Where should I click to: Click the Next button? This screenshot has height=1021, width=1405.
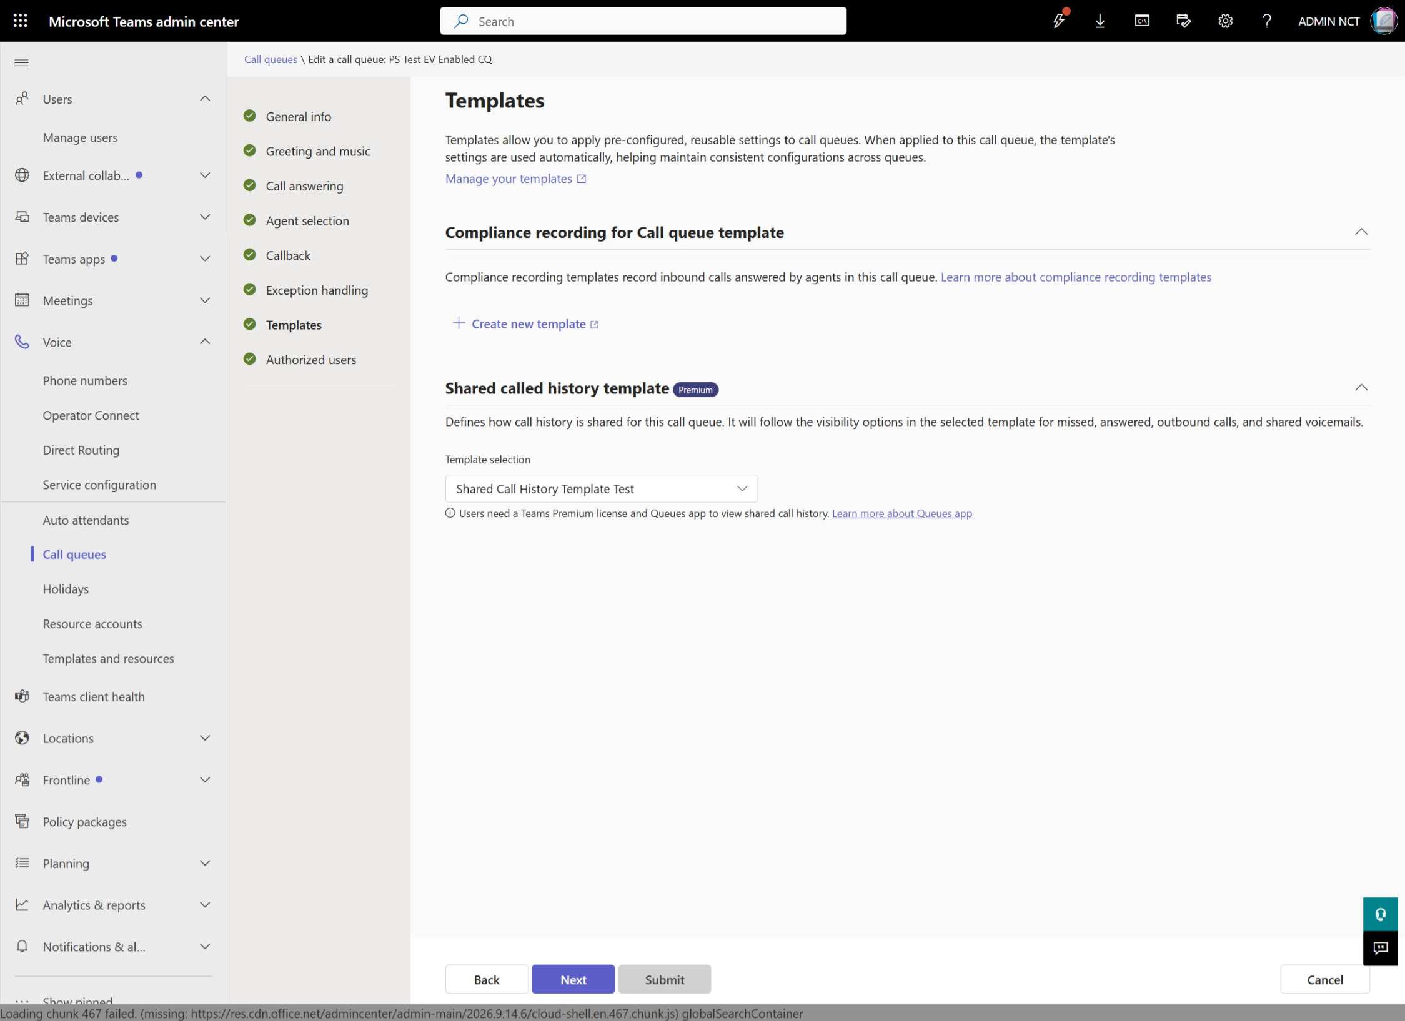click(x=573, y=979)
